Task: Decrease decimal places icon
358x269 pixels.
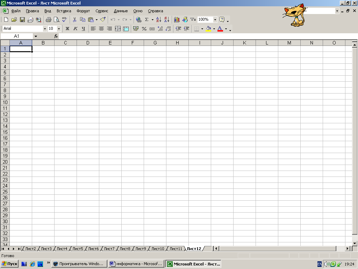Action: pyautogui.click(x=168, y=29)
